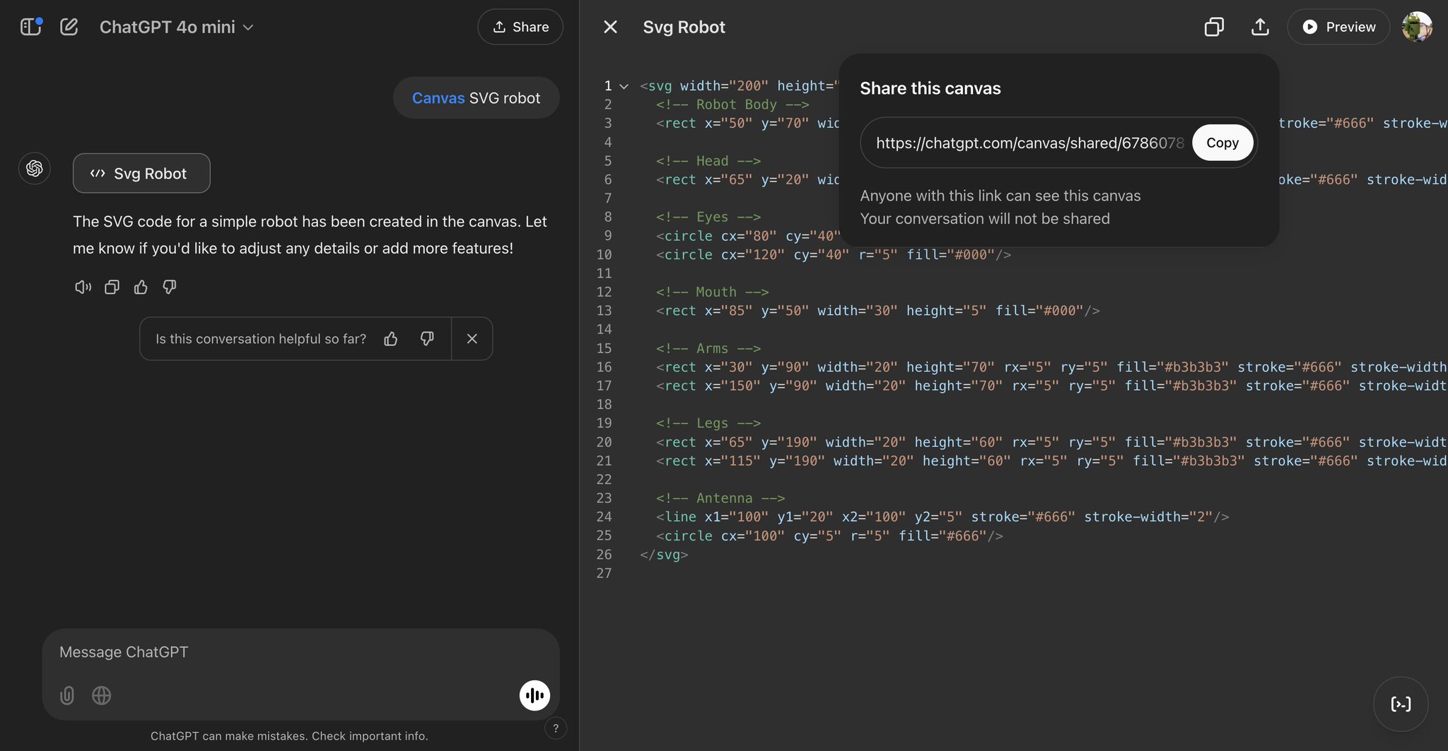Open the Preview of the SVG
This screenshot has width=1448, height=751.
[1338, 27]
